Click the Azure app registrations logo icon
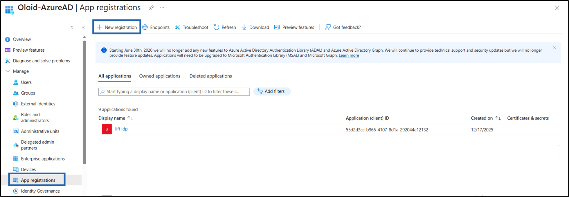This screenshot has width=569, height=197. tap(10, 10)
